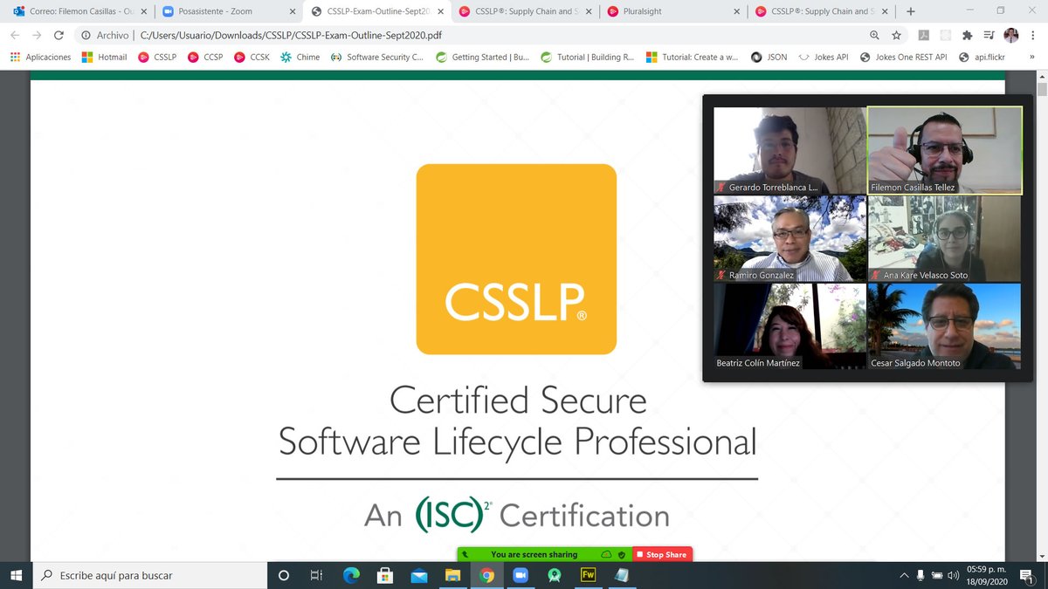The image size is (1048, 589).
Task: Open the Software Security C... bookmark
Action: point(376,57)
